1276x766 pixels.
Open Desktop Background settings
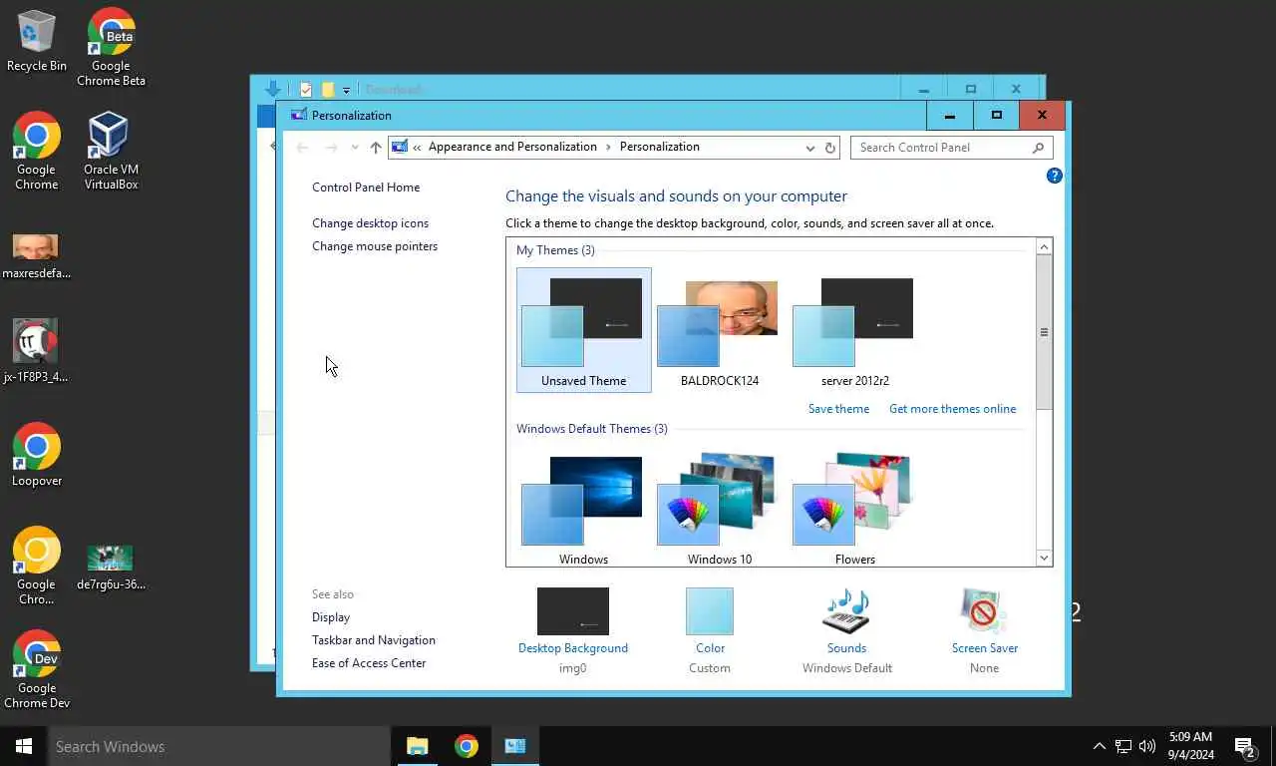click(x=573, y=630)
